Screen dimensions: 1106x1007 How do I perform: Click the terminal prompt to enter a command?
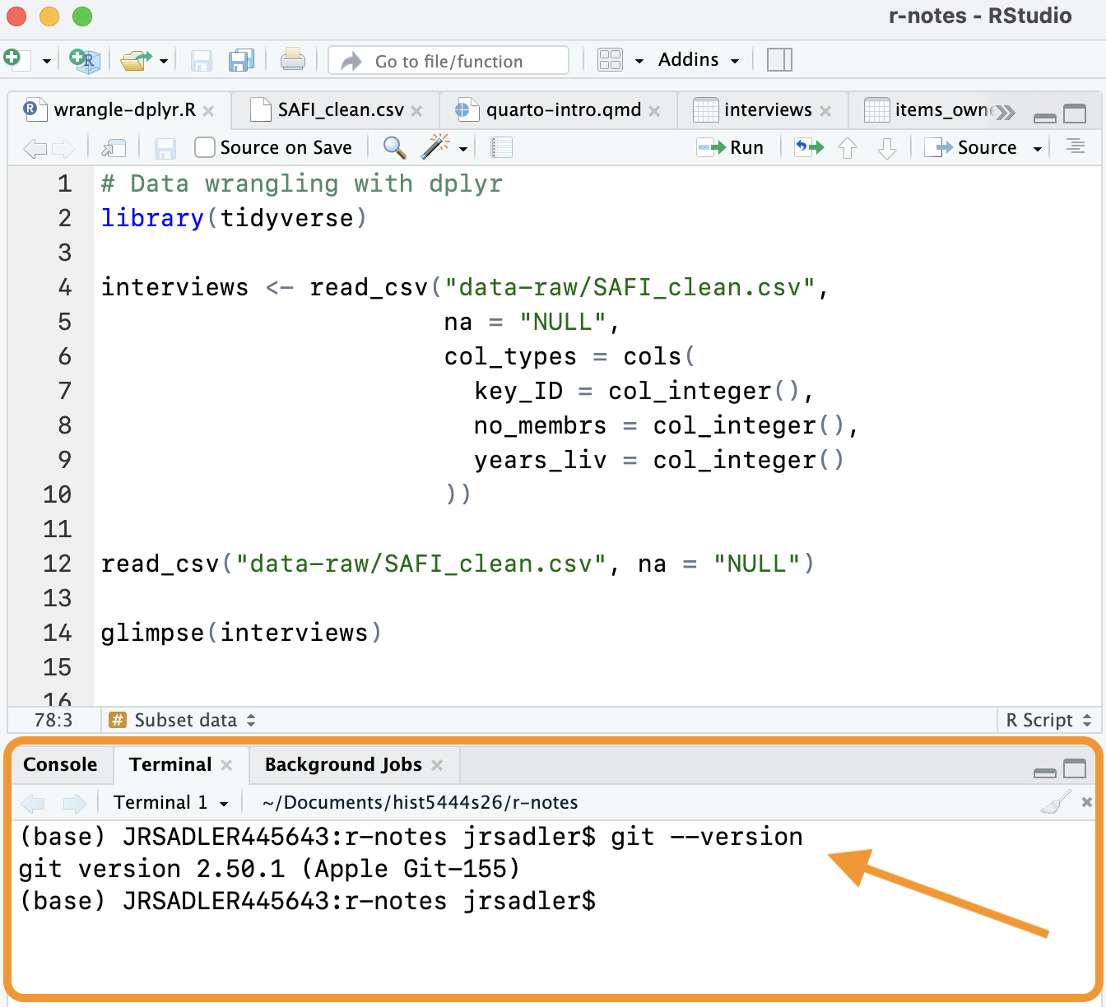tap(658, 900)
